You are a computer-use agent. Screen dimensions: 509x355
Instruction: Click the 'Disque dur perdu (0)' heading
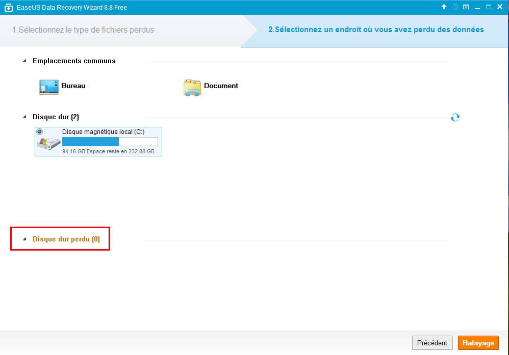(66, 239)
